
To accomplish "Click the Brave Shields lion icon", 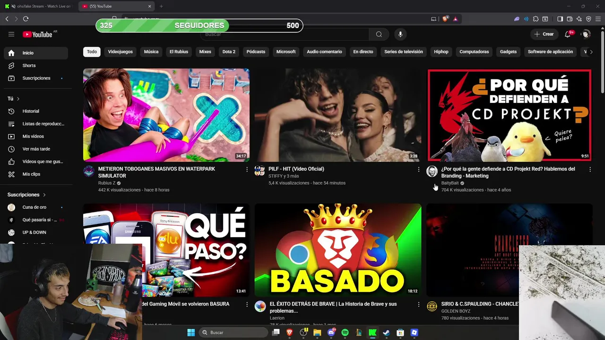I will 445,19.
